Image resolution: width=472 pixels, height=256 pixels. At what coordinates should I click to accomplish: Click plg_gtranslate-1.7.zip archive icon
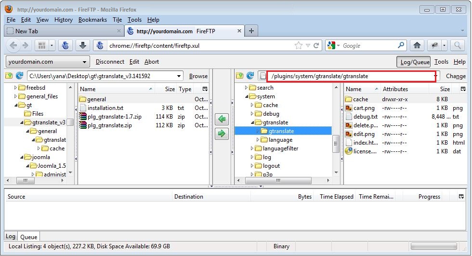[83, 117]
